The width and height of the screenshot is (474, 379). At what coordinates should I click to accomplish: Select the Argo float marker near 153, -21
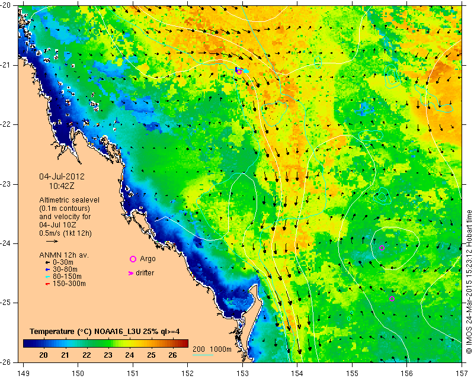click(239, 72)
